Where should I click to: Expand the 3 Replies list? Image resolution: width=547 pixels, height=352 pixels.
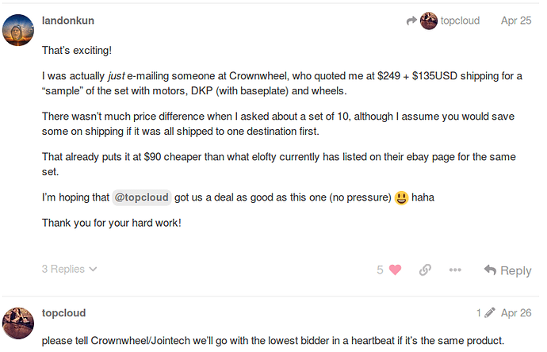tap(69, 269)
